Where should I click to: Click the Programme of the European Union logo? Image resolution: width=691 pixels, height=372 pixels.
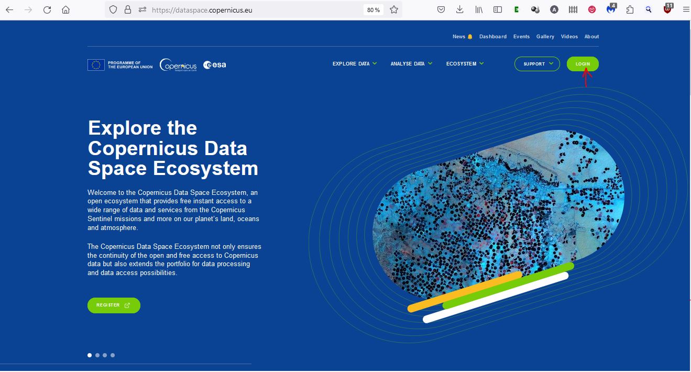[x=120, y=65]
